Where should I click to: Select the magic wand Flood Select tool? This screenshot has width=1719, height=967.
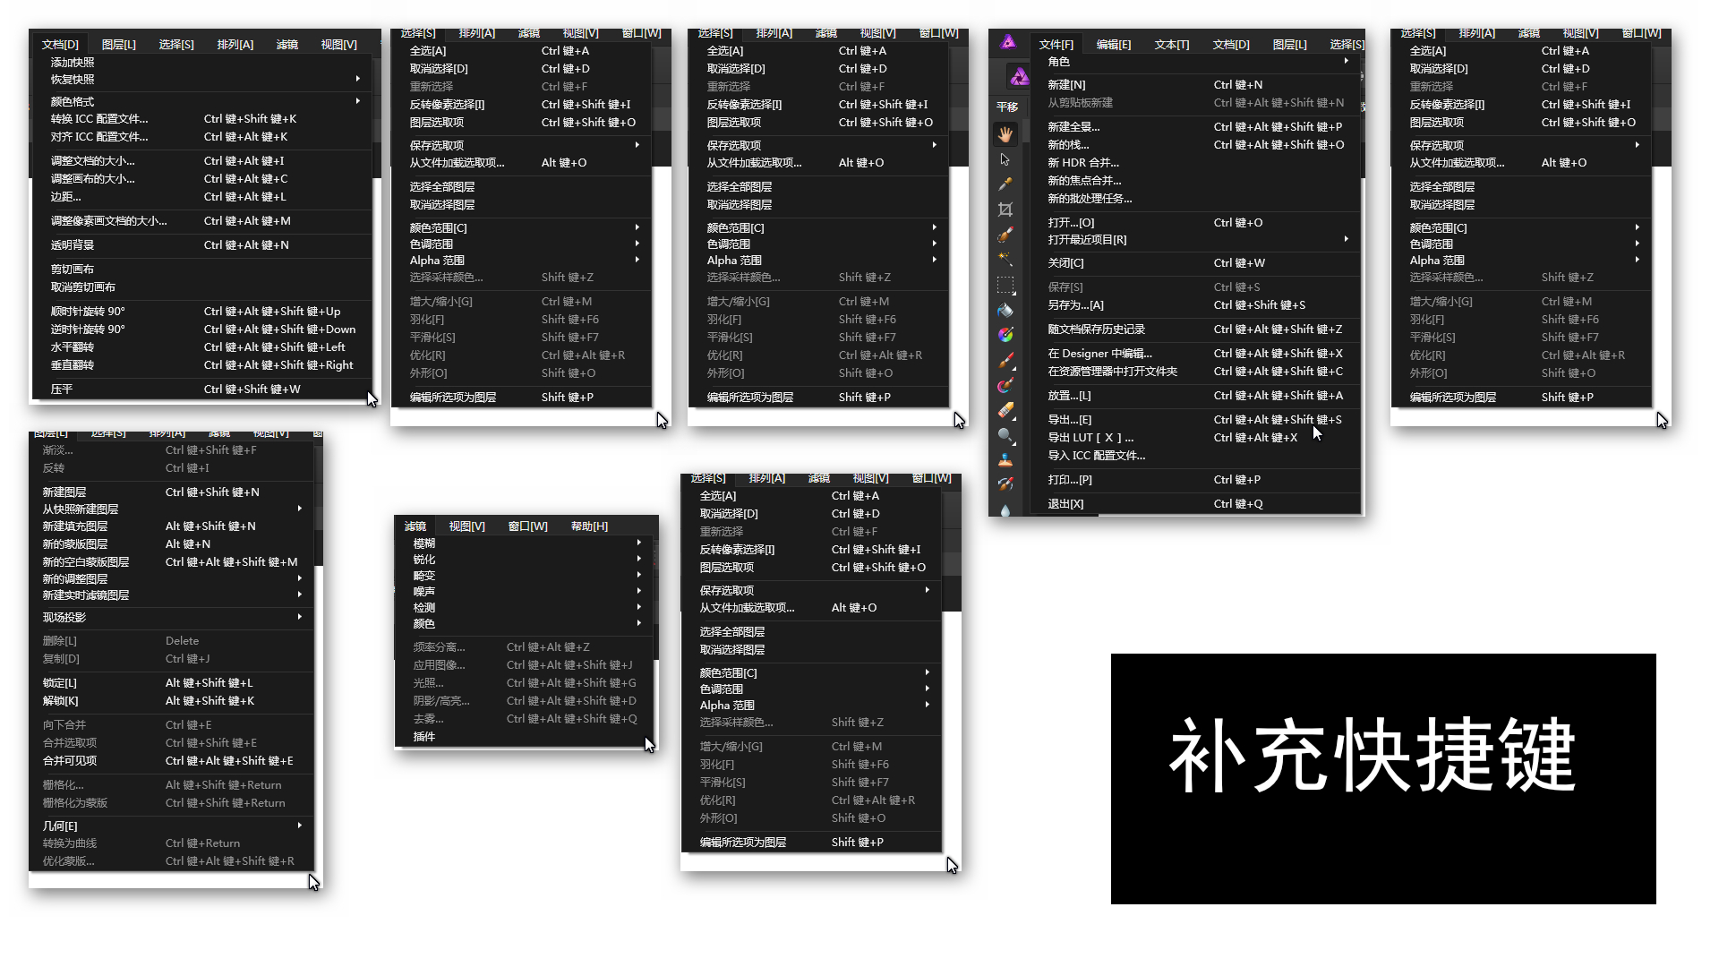coord(1005,260)
